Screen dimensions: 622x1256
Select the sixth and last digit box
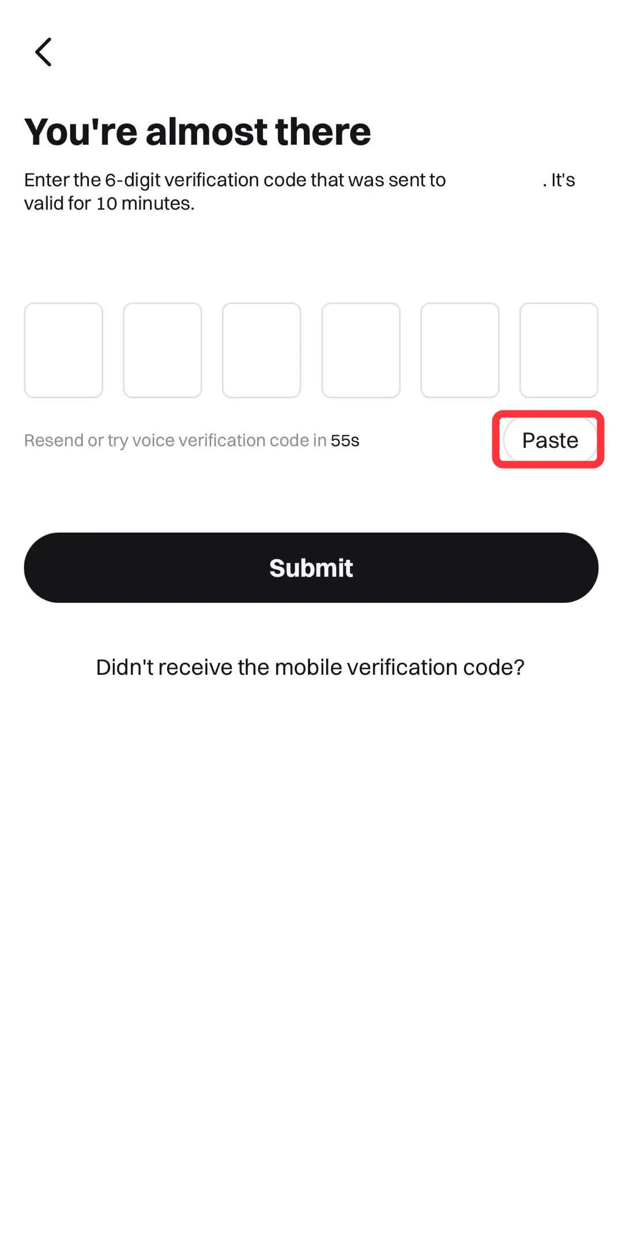coord(559,350)
